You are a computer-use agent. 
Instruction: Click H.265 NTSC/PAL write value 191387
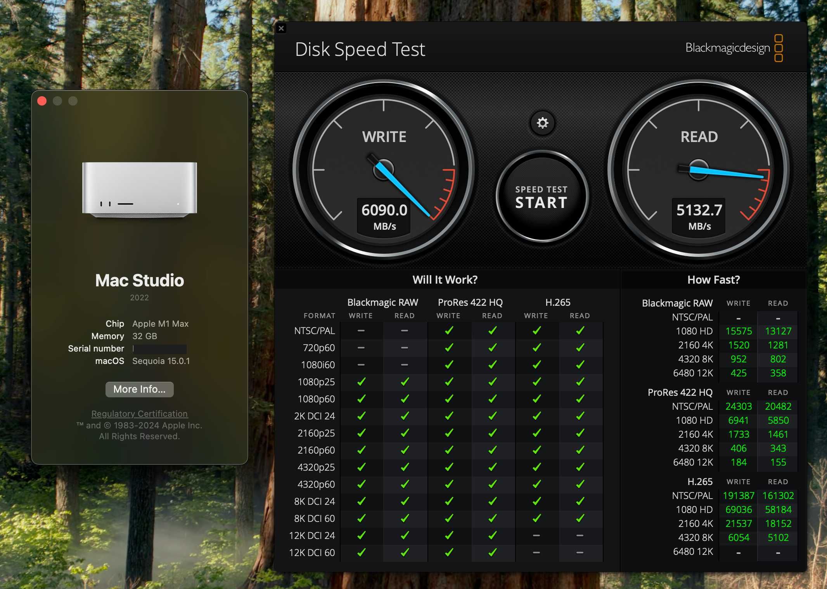point(739,495)
